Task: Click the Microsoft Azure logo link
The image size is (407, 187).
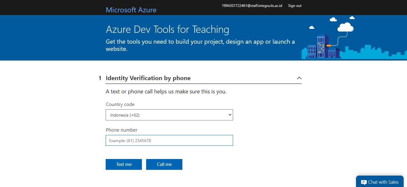Action: (131, 10)
